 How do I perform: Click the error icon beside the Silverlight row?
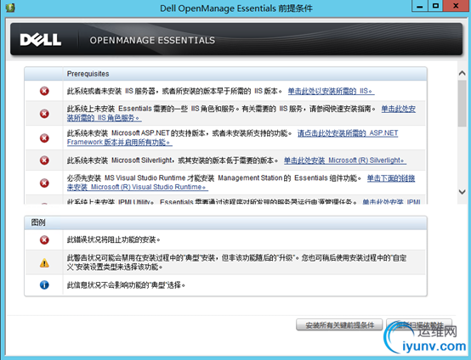(44, 160)
